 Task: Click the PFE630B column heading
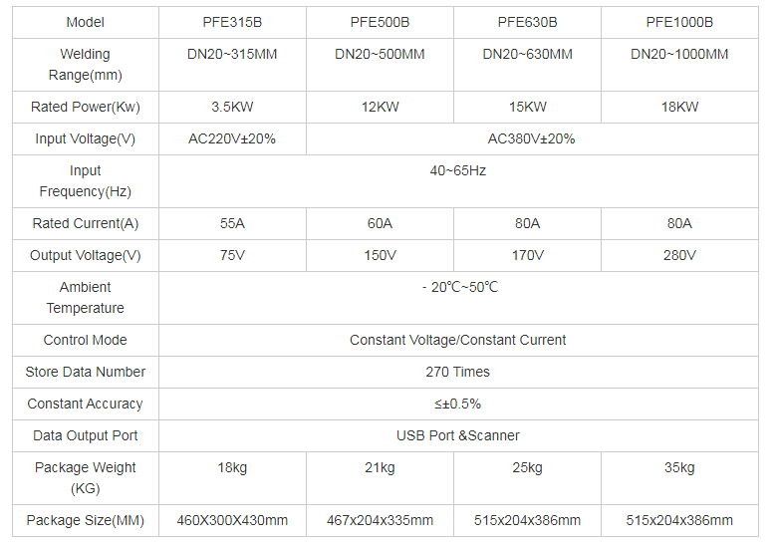pos(528,22)
